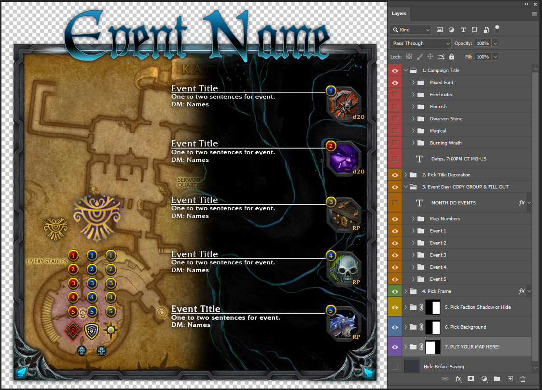The height and width of the screenshot is (390, 542).
Task: Lock transparent pixels icon
Action: point(409,57)
